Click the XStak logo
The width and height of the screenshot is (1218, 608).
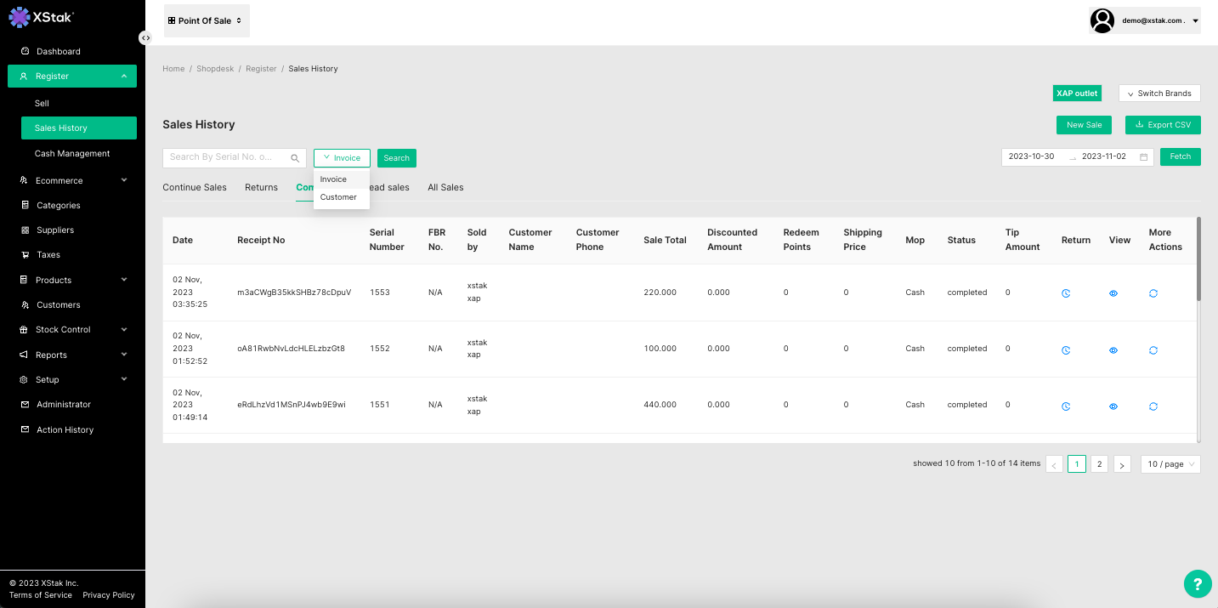pos(42,17)
